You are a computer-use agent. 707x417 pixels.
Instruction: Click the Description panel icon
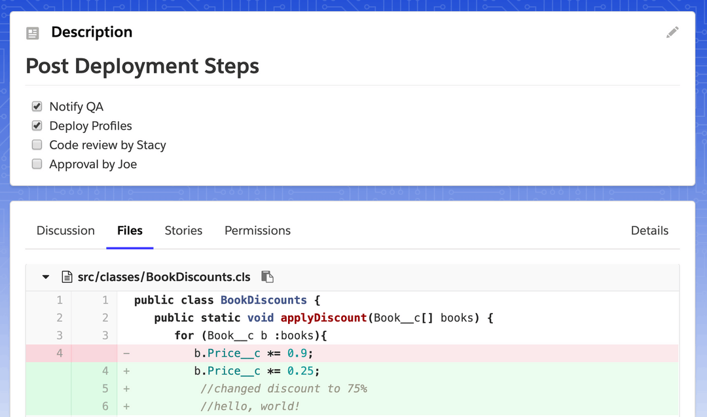33,32
